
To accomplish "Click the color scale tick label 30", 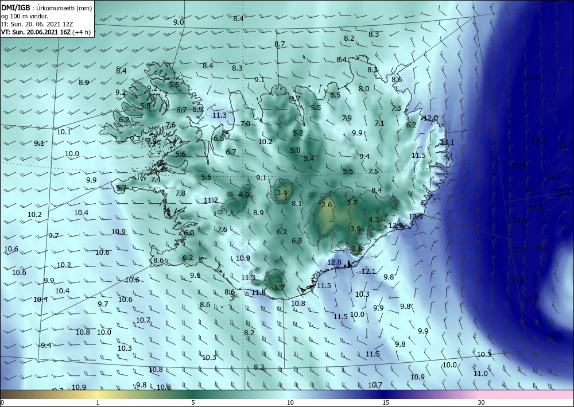I will pyautogui.click(x=482, y=402).
